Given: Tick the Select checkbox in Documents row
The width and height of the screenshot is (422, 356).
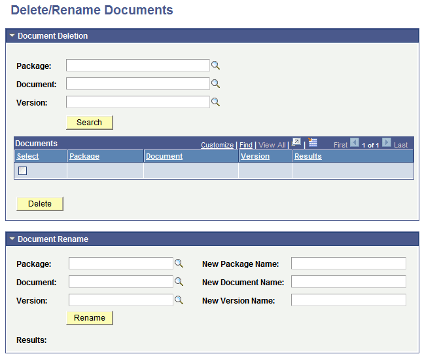Looking at the screenshot, I should [22, 170].
